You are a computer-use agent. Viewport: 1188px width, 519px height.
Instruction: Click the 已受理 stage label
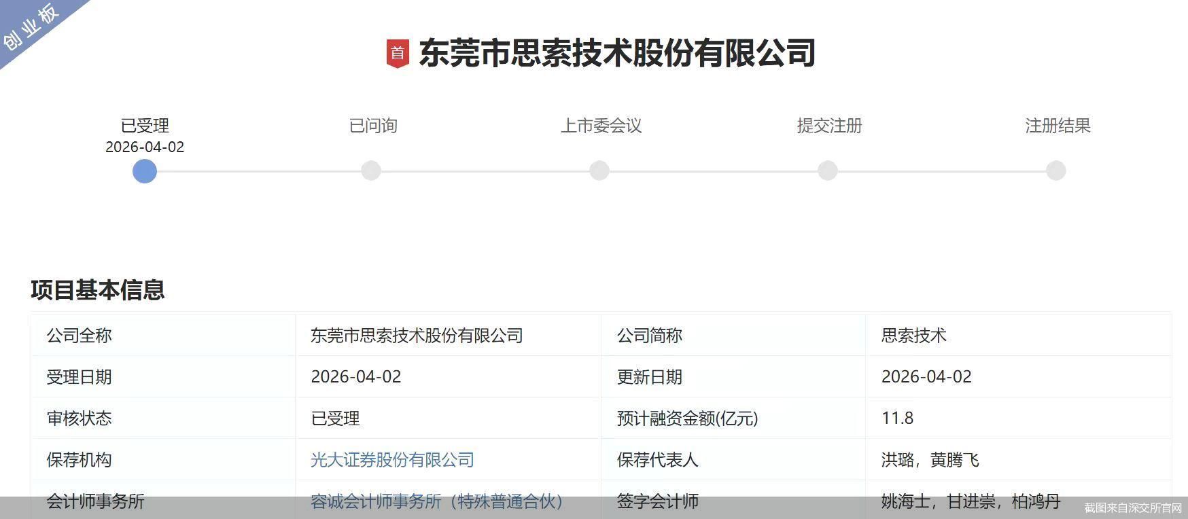click(x=145, y=126)
